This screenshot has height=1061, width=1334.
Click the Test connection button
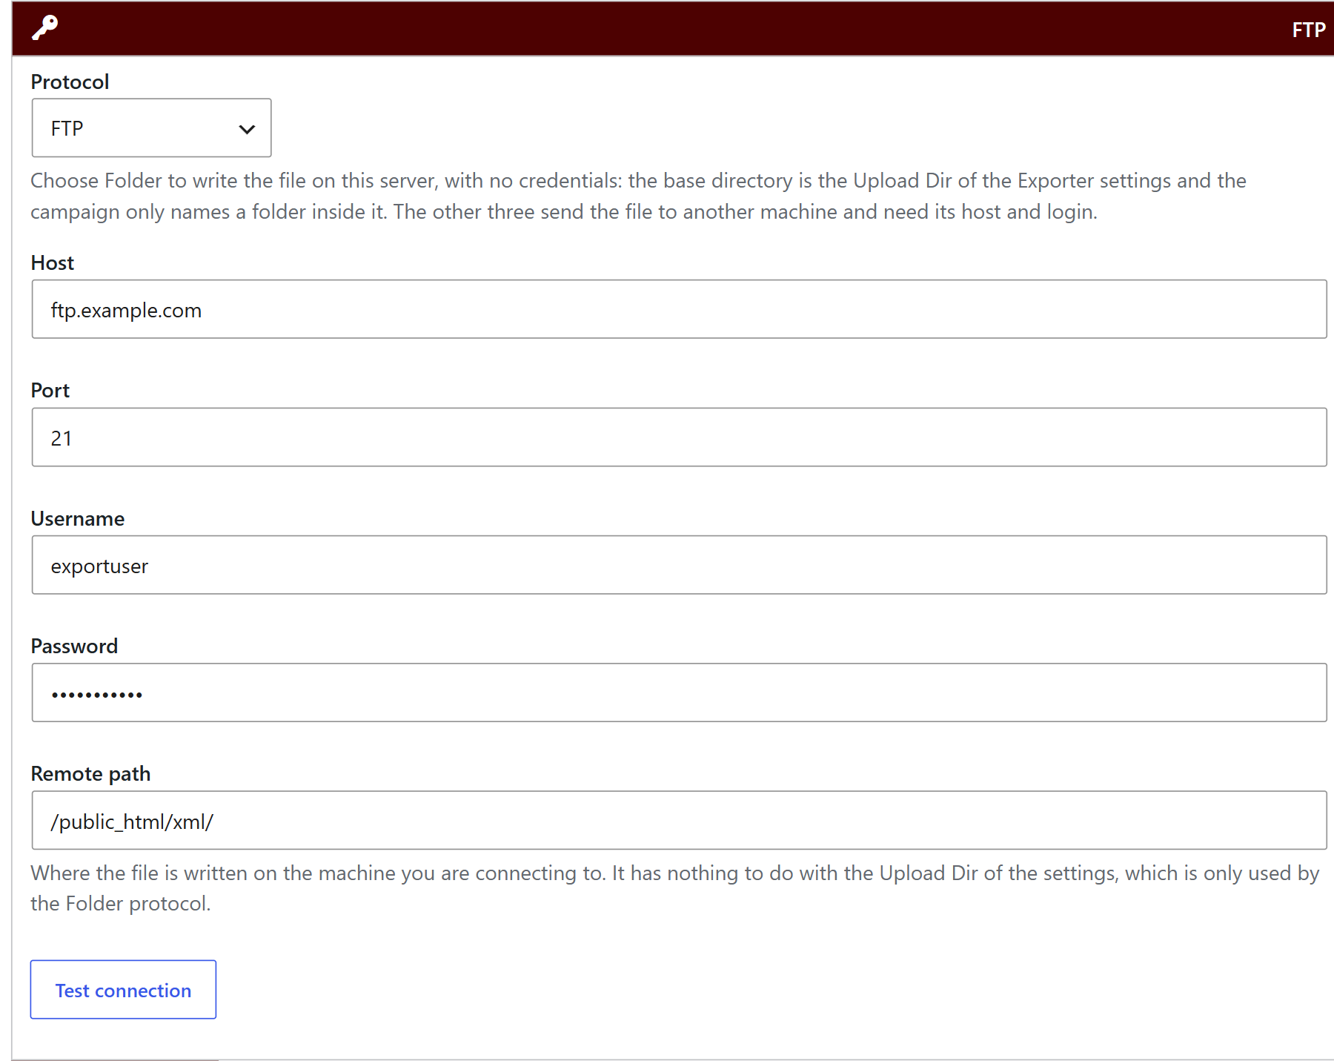click(123, 990)
